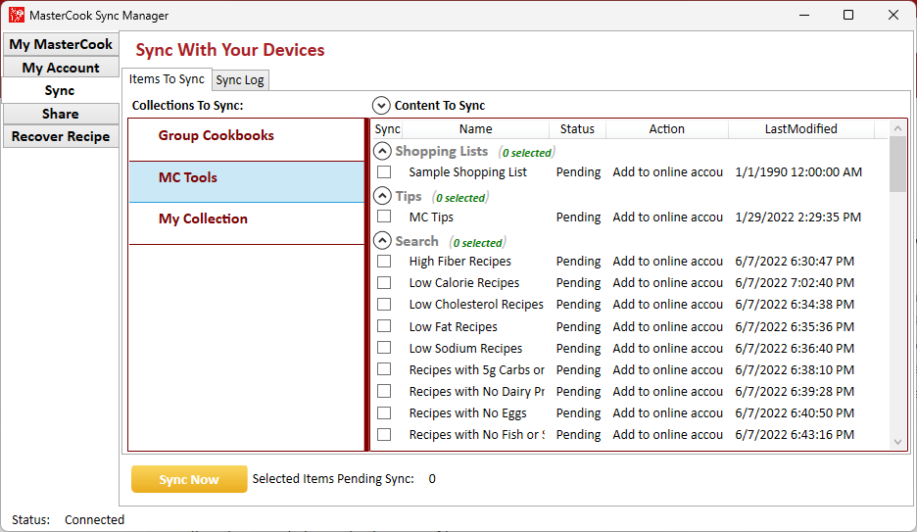
Task: Check the Low Cholesterol Recipes sync box
Action: point(384,304)
